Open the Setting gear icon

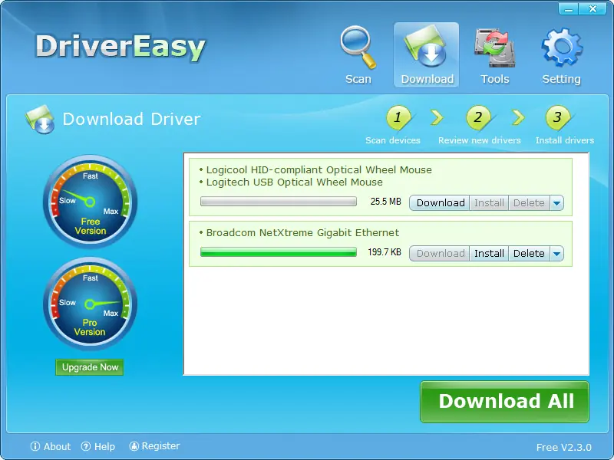click(x=562, y=47)
